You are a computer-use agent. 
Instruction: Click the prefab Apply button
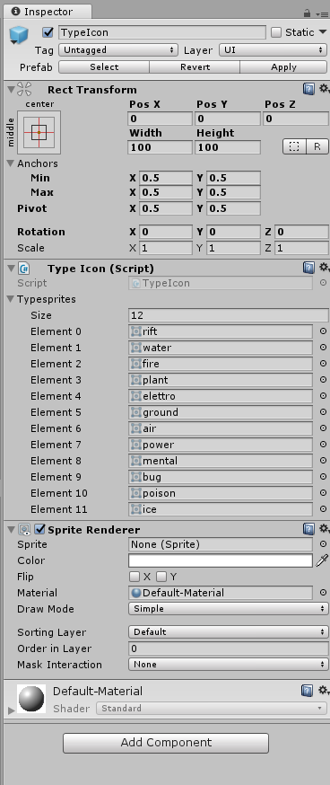coord(283,67)
